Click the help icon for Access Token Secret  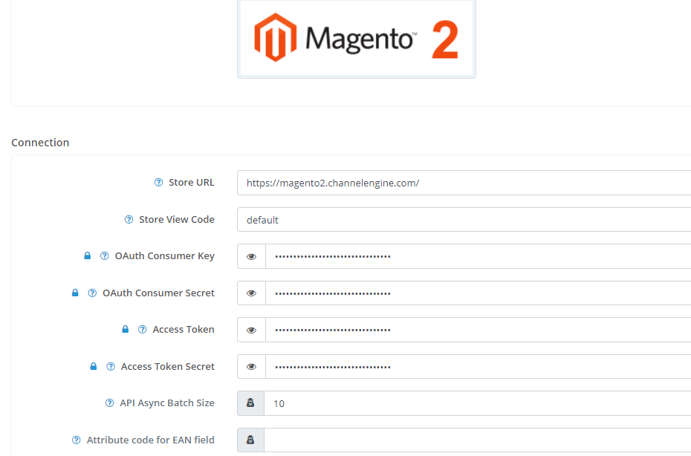coord(110,365)
